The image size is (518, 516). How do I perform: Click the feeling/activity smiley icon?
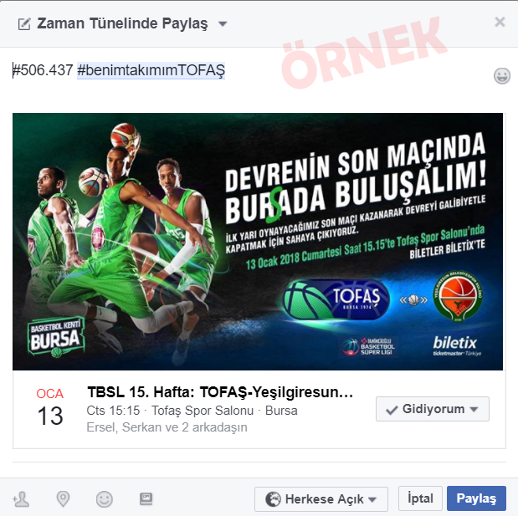click(105, 498)
